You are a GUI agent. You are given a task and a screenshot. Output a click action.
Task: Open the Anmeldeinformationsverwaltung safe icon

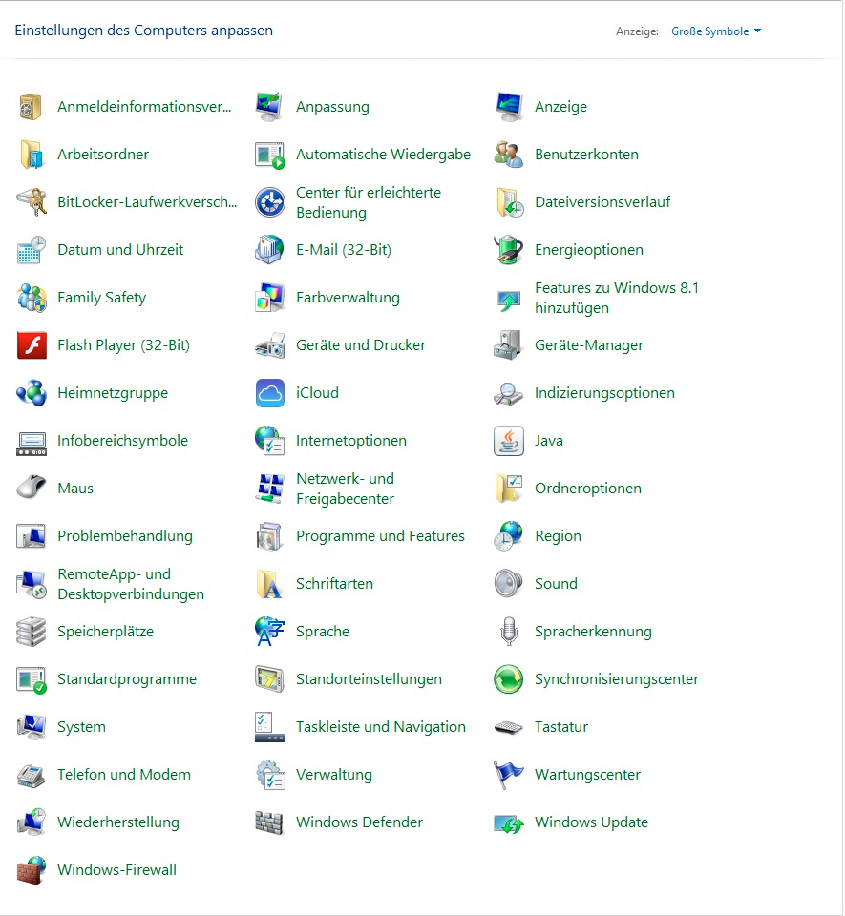tap(31, 107)
